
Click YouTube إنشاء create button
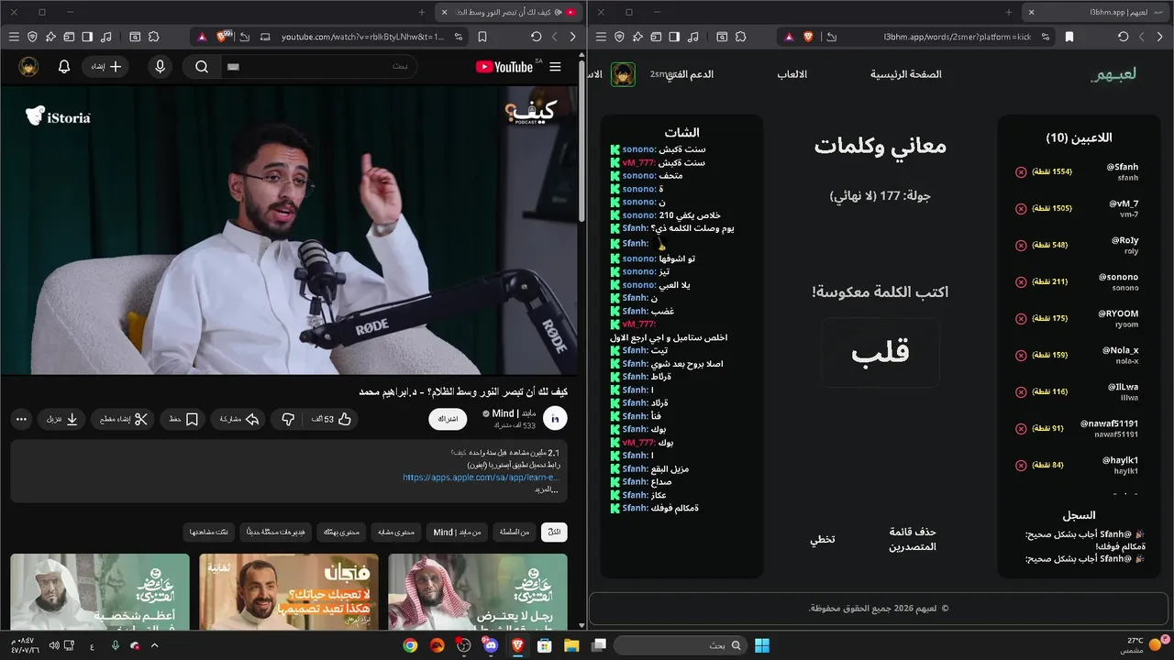105,67
